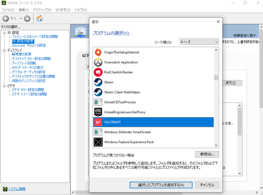Open the 編集(E) menu
Image resolution: width=263 pixels, height=195 pixels.
click(x=24, y=10)
